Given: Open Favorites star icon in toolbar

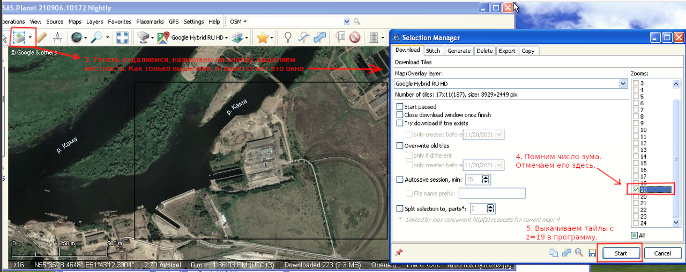Looking at the screenshot, I should (262, 37).
